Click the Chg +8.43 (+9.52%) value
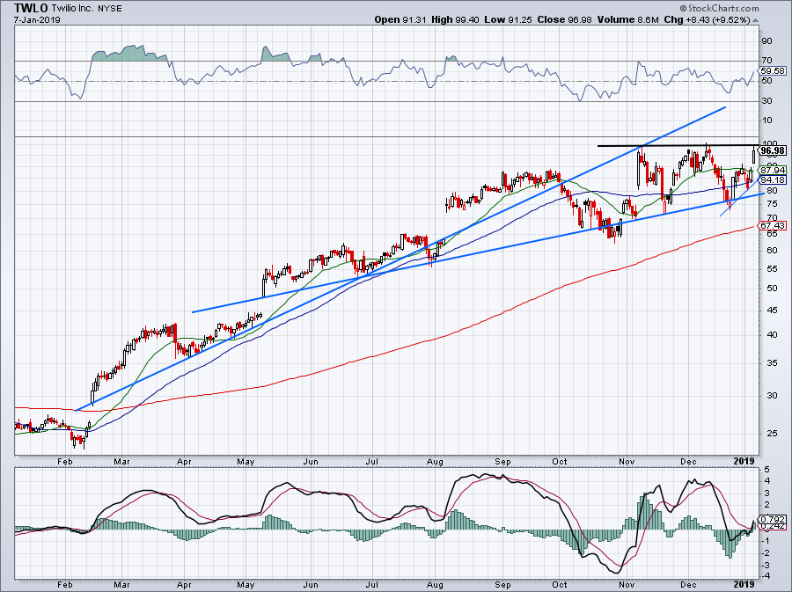Screen dimensions: 792x592 point(707,19)
